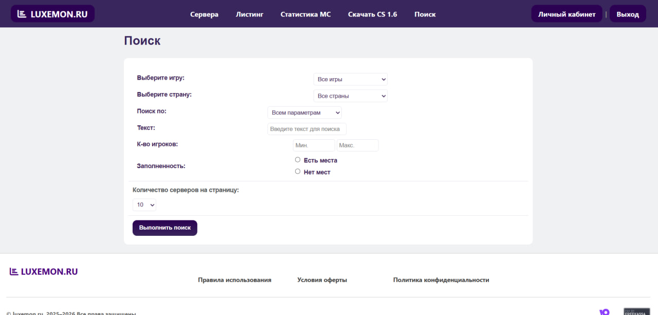Click the "Выход" logout button

click(x=627, y=14)
